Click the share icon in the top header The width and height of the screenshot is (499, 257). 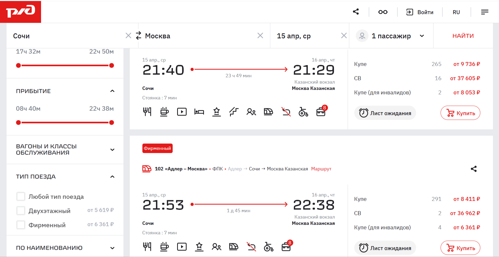coord(356,12)
